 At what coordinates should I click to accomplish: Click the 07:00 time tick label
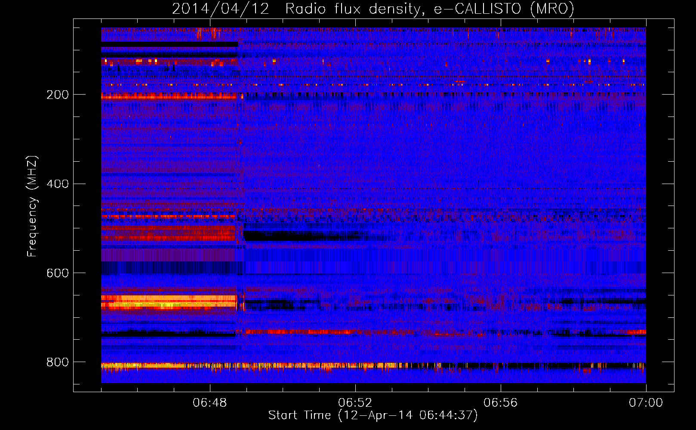pyautogui.click(x=646, y=403)
